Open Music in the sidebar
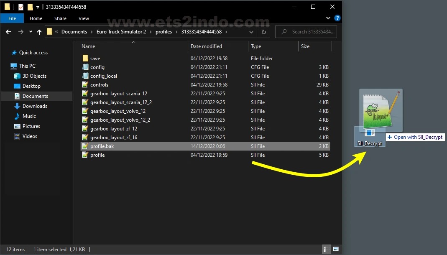 click(x=29, y=116)
